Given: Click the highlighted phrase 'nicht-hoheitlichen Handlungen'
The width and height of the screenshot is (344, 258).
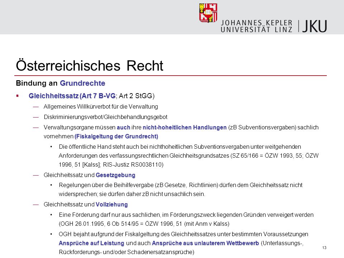Looking at the screenshot, I should point(185,128).
